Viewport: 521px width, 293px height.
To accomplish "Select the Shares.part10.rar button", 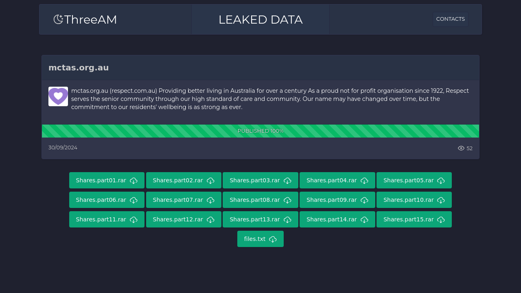I will tap(414, 200).
